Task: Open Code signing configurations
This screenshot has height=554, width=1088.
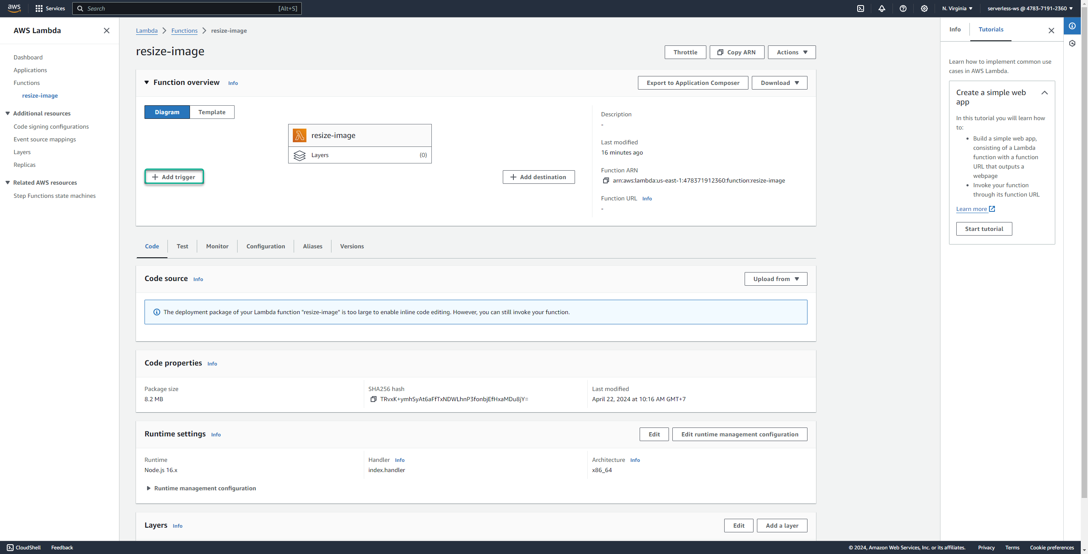Action: tap(51, 127)
